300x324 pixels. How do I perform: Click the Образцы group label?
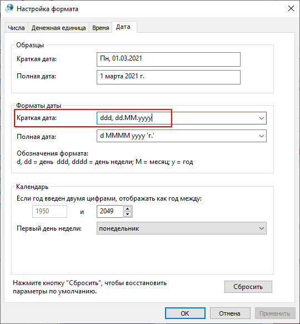30,45
